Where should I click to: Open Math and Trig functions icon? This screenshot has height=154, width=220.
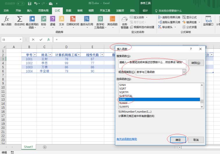pyautogui.click(x=100, y=19)
